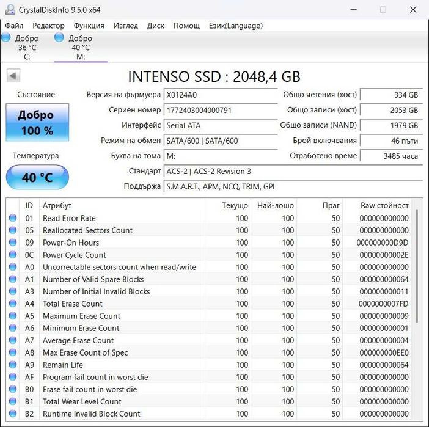This screenshot has width=429, height=427.
Task: Click the Най-лошо column header
Action: [x=274, y=205]
